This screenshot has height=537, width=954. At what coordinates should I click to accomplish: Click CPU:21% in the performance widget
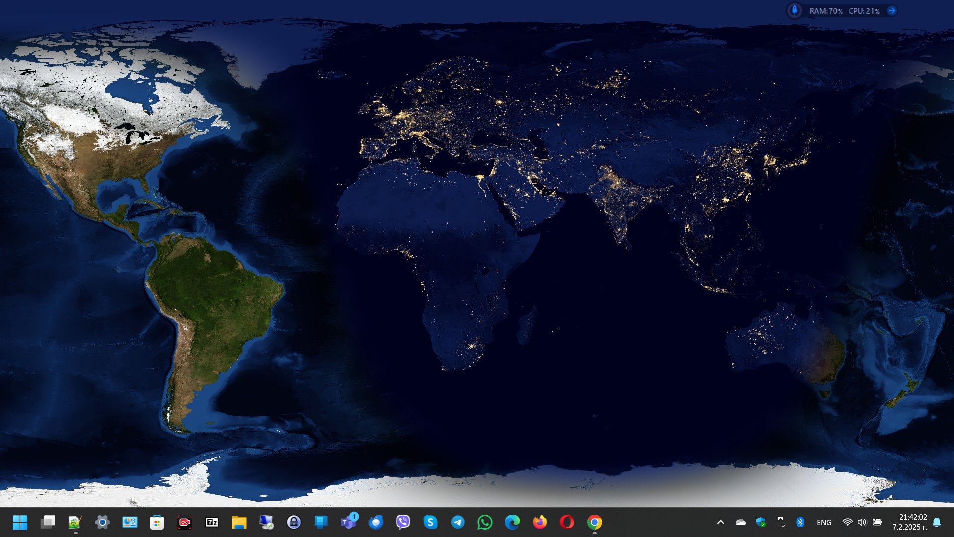[x=864, y=11]
